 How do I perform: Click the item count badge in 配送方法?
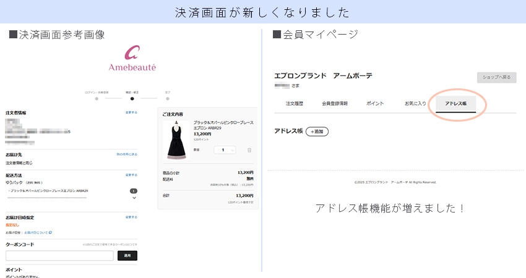point(134,191)
